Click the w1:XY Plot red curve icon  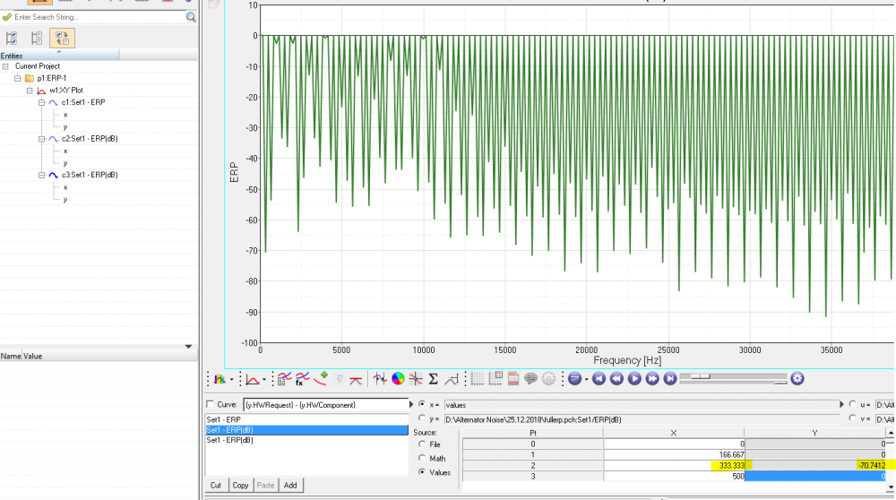pos(42,91)
